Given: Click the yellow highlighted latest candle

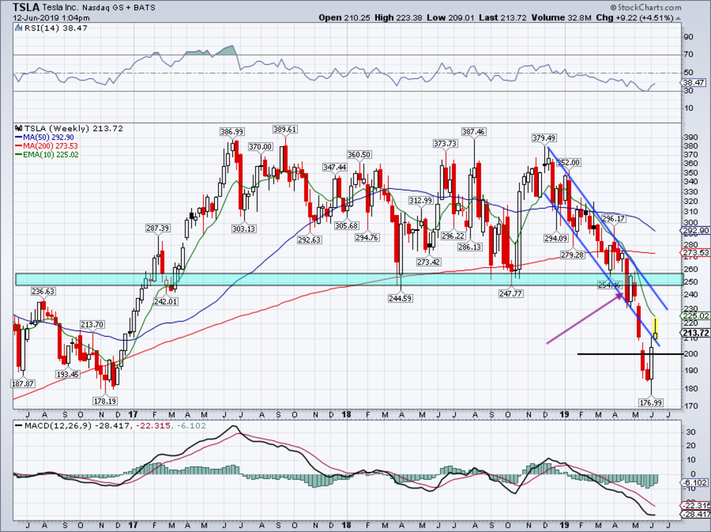Looking at the screenshot, I should point(655,329).
